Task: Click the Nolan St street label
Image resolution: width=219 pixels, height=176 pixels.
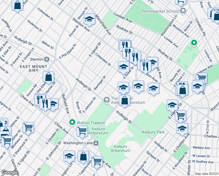Action: pyautogui.click(x=188, y=26)
